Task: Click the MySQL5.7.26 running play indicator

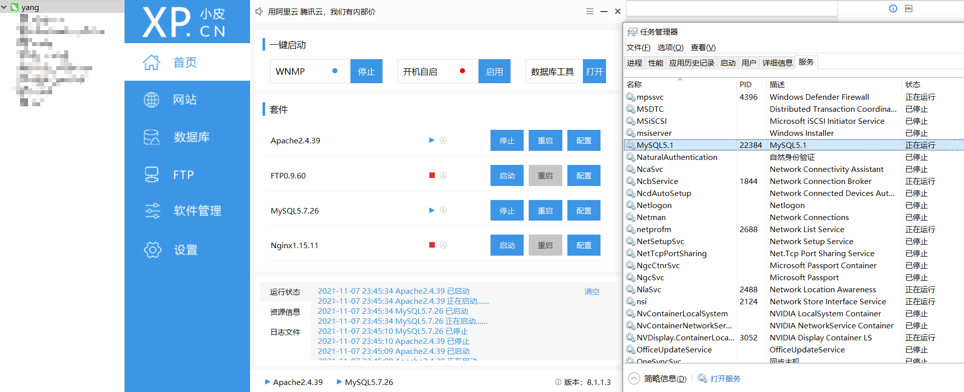Action: click(x=432, y=210)
